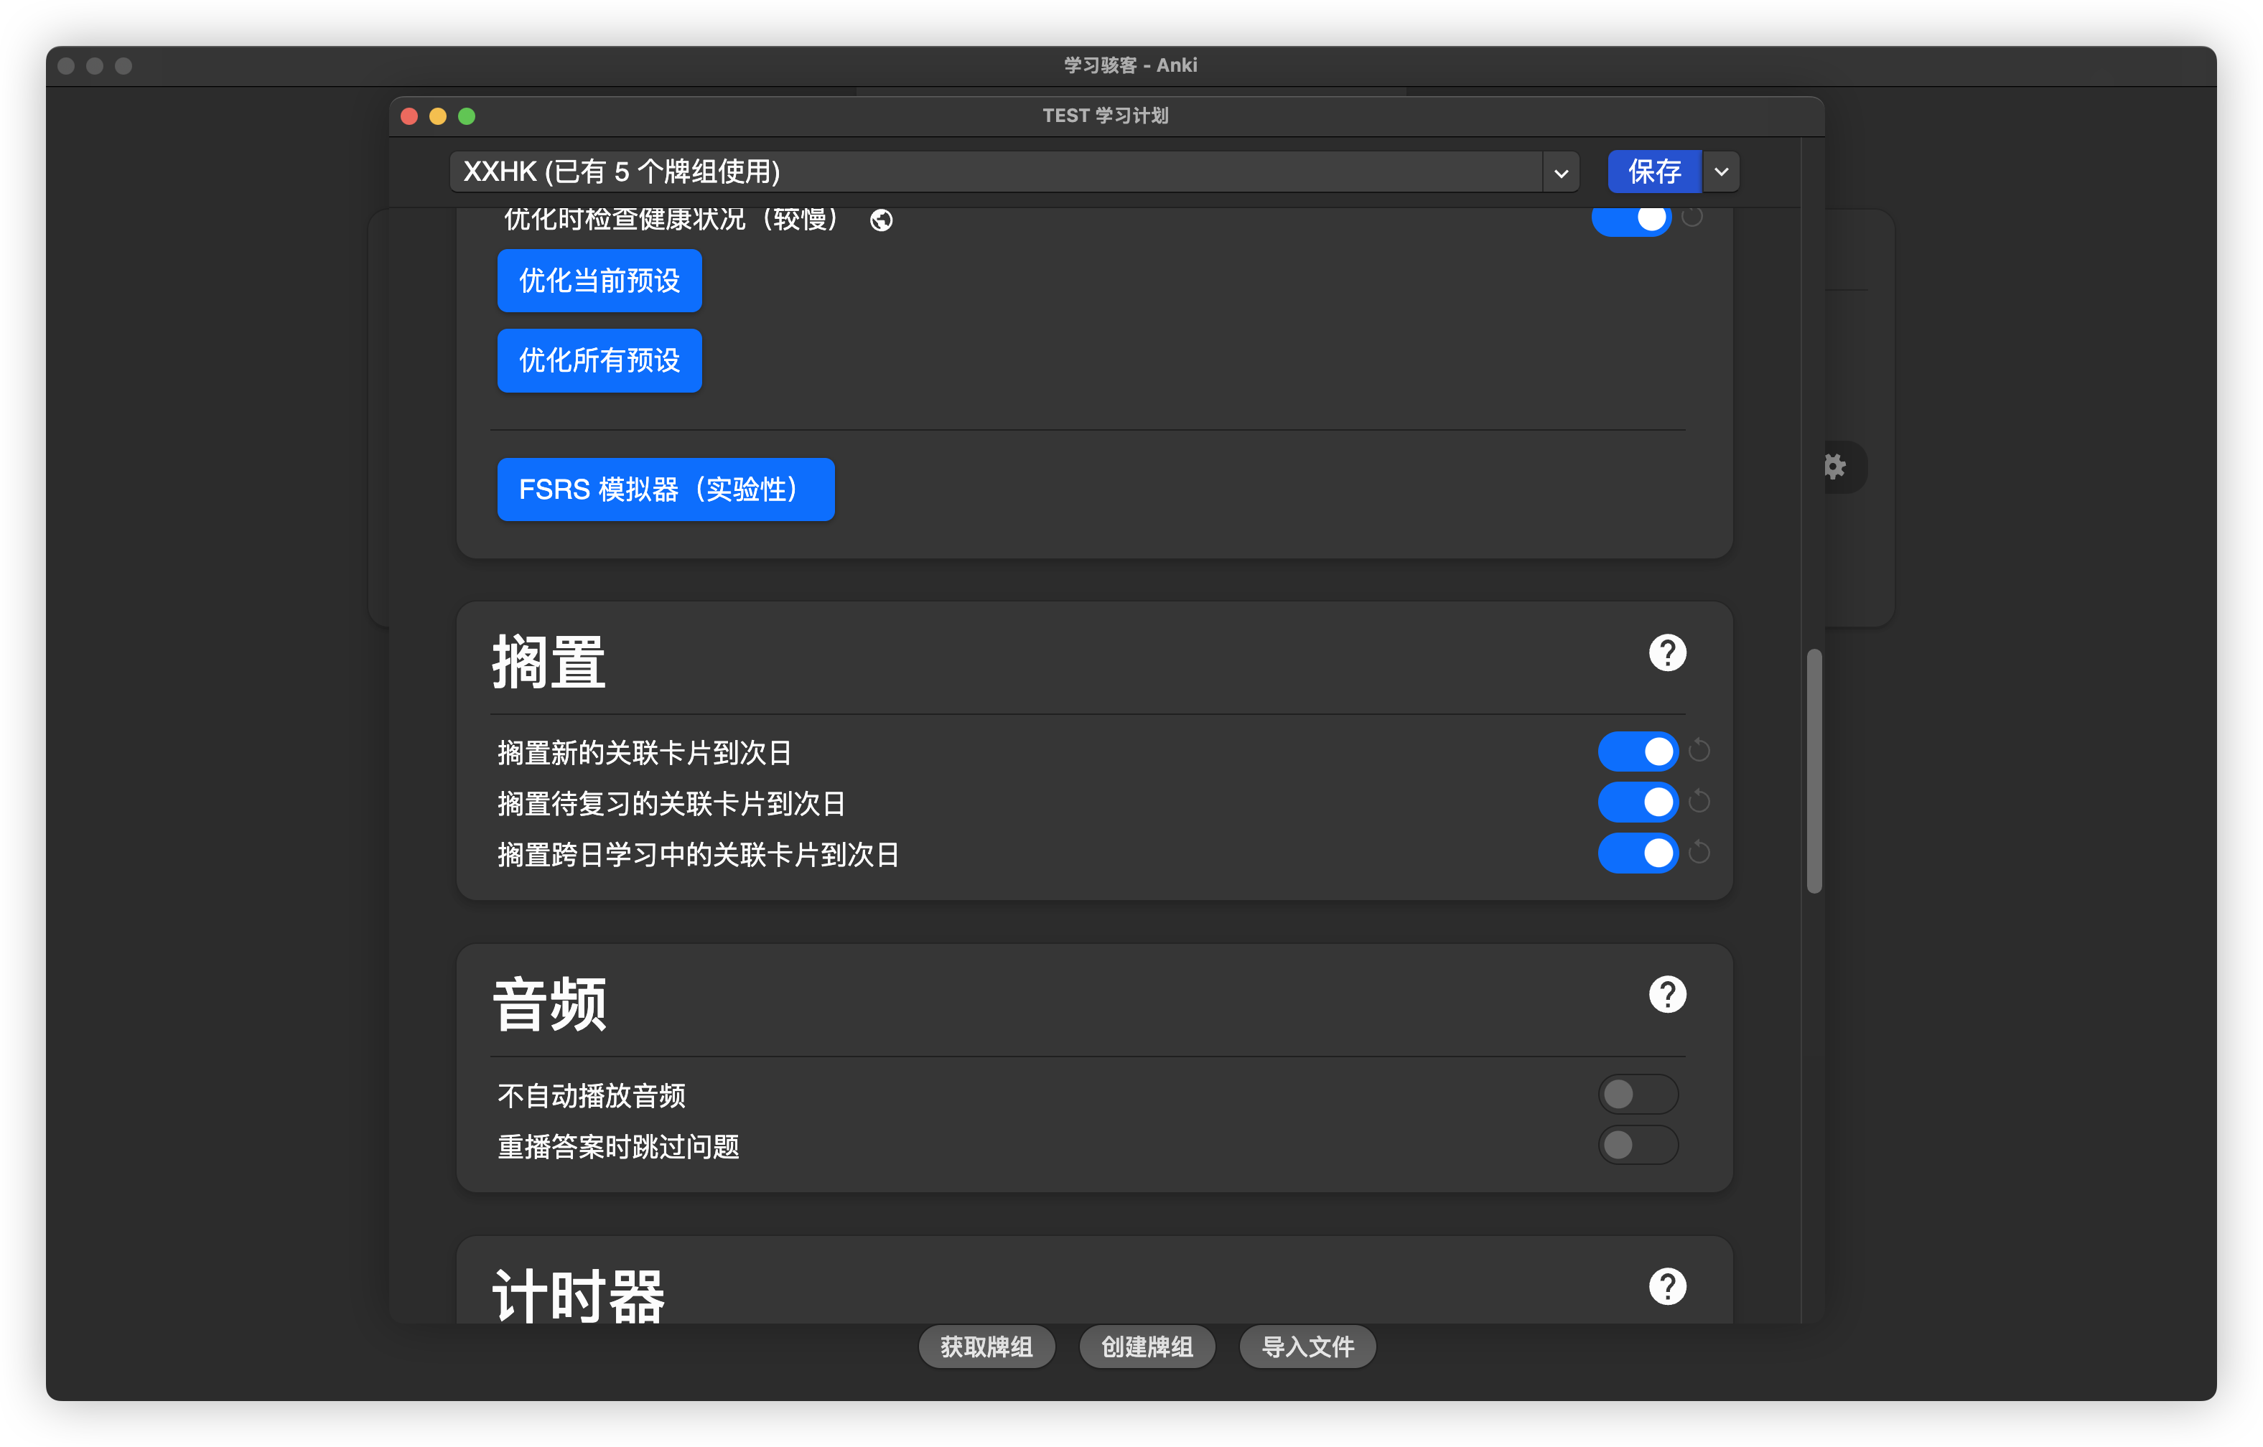Reset 搁置待复习的关联卡片到次日 to default
This screenshot has width=2263, height=1447.
point(1698,802)
